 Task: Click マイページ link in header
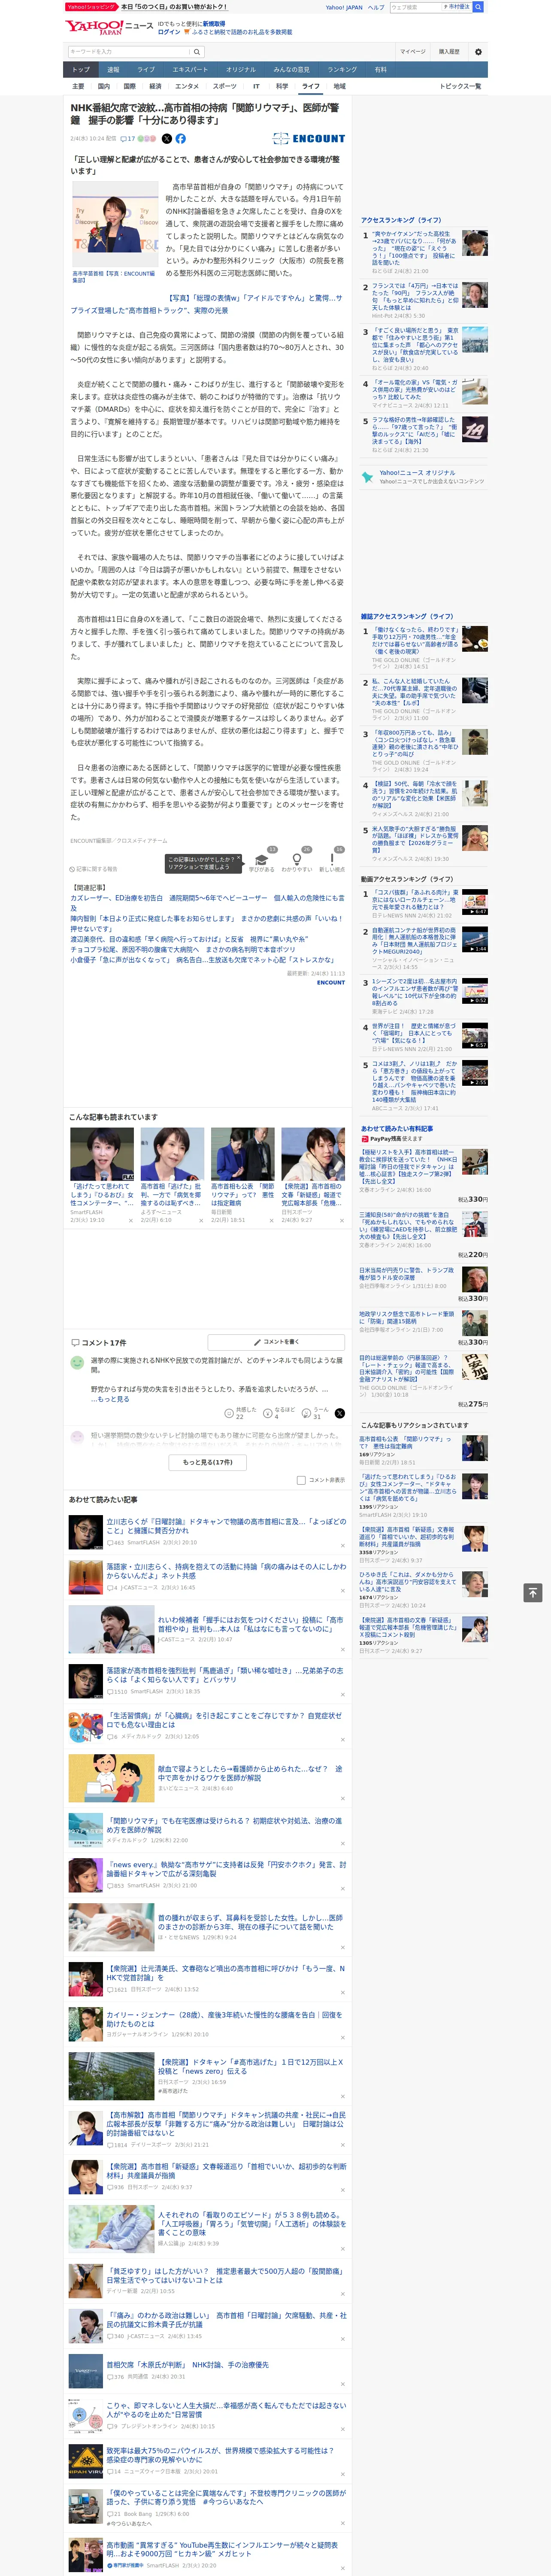[x=412, y=51]
